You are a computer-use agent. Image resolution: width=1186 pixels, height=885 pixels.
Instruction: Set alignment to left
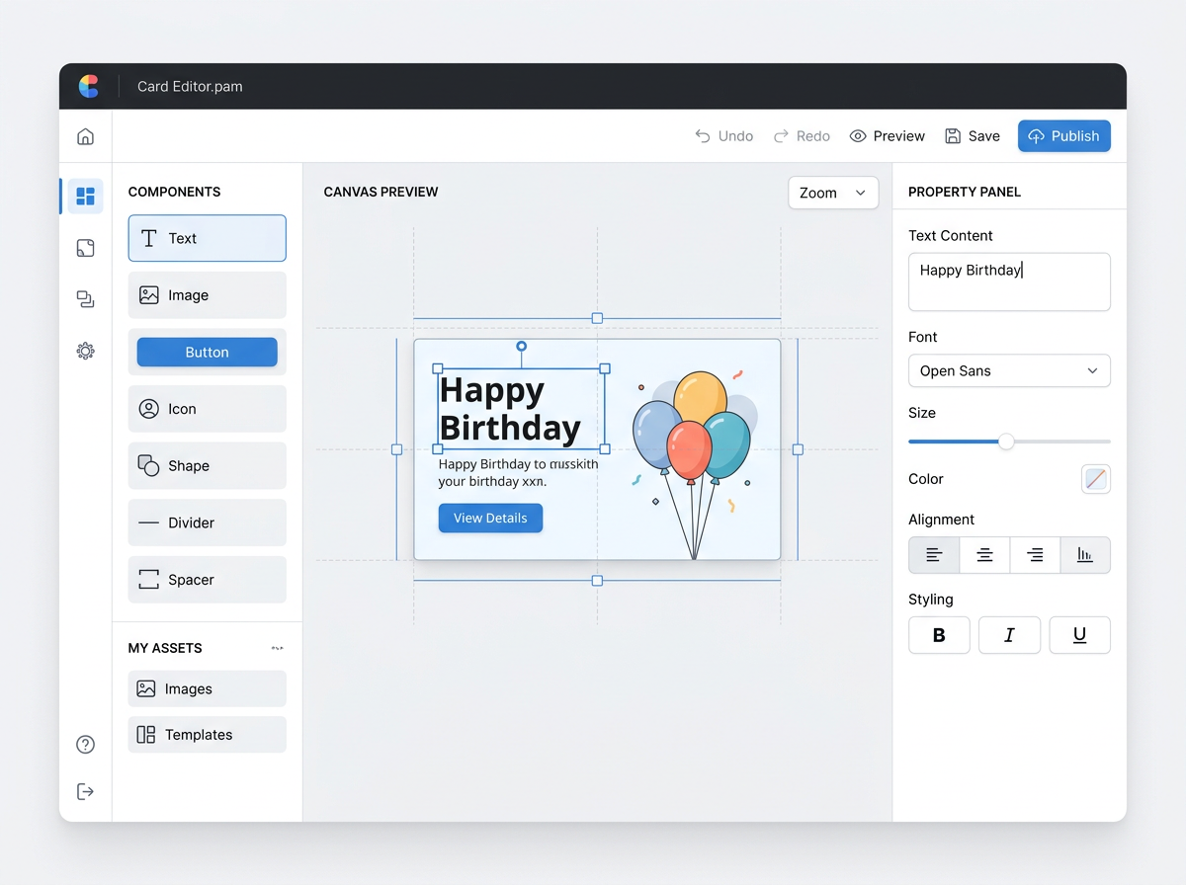click(934, 555)
